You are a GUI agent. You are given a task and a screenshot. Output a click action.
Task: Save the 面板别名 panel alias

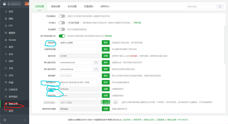[106, 42]
